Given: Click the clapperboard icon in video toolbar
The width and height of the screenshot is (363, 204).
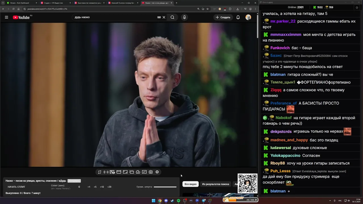Looking at the screenshot, I should click(x=119, y=172).
